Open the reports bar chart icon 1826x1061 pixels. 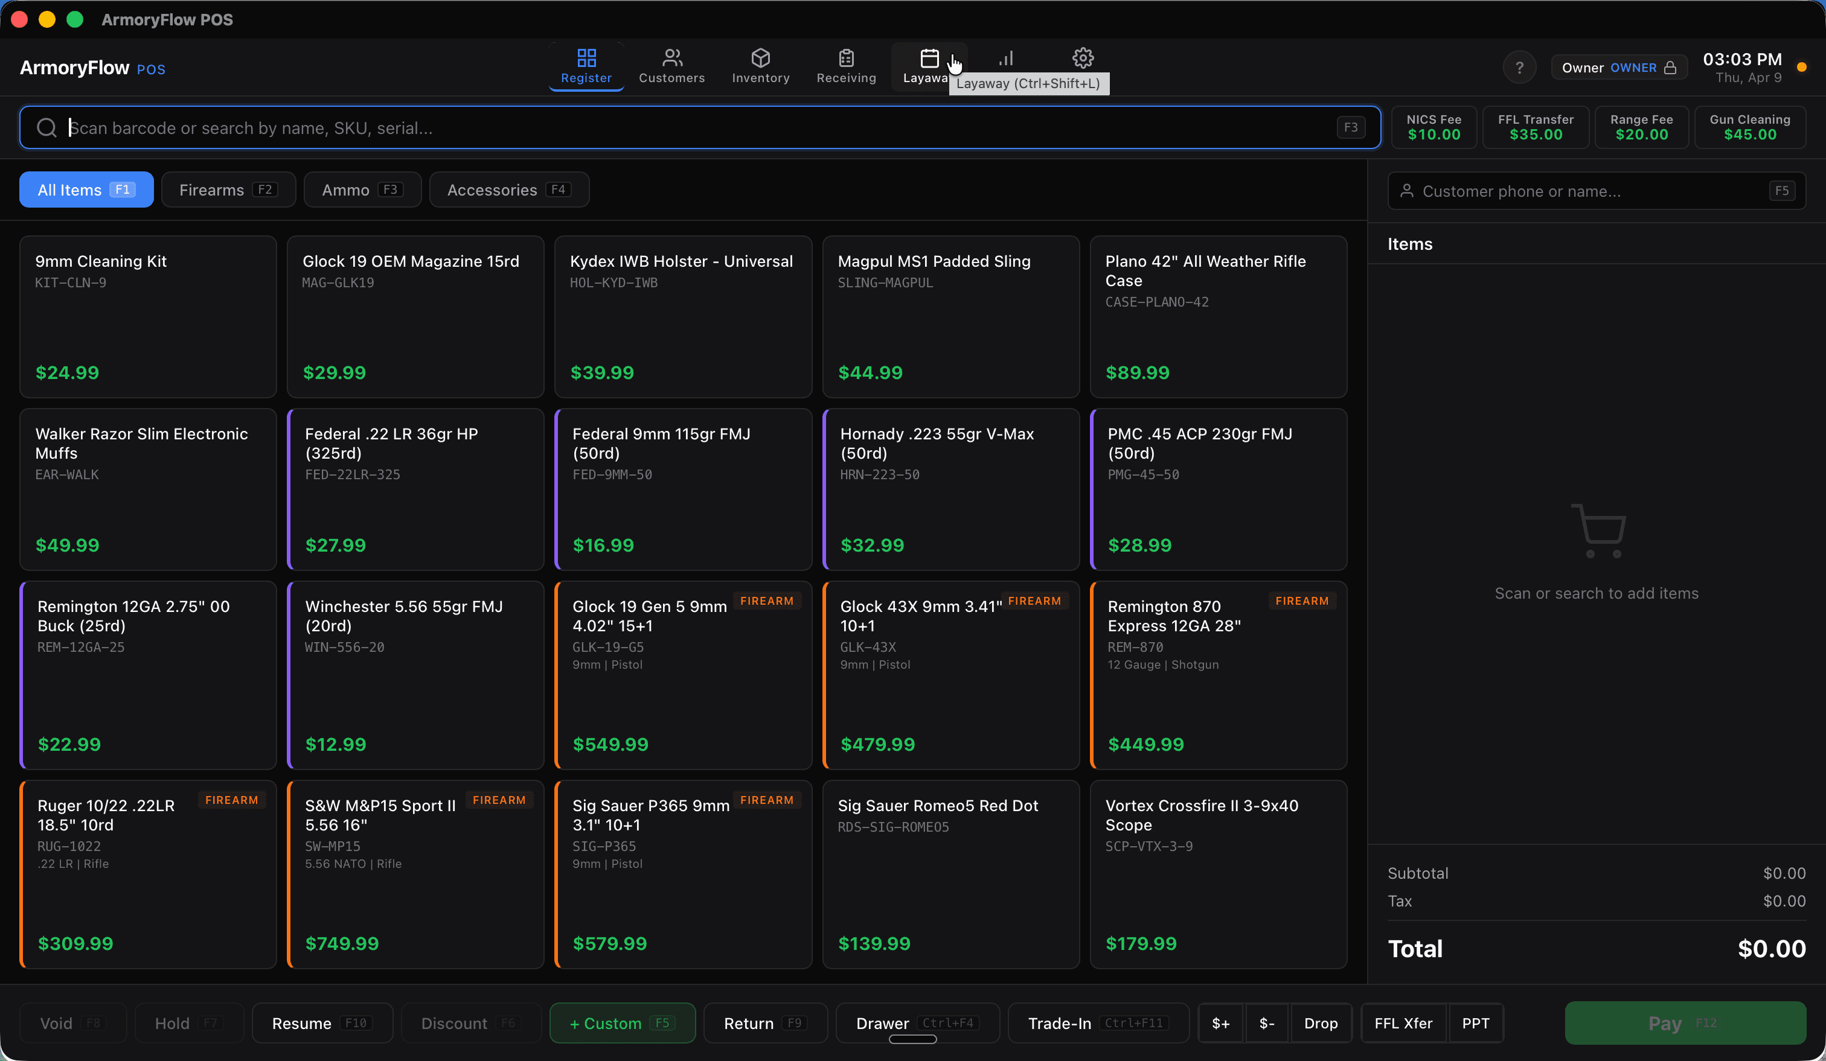tap(1006, 58)
